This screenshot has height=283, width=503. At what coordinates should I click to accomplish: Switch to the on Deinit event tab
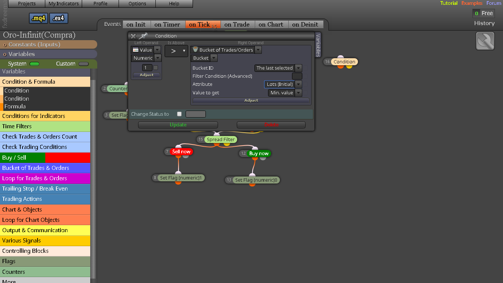(x=305, y=24)
